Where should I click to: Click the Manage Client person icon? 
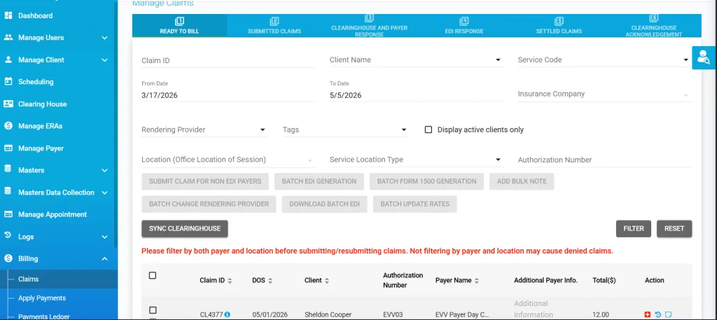[x=8, y=60]
